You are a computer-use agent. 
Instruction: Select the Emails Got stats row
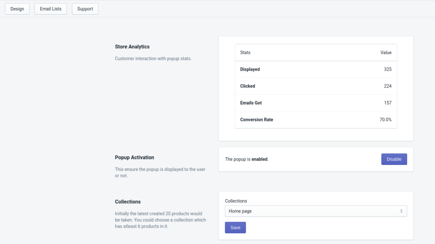(316, 103)
